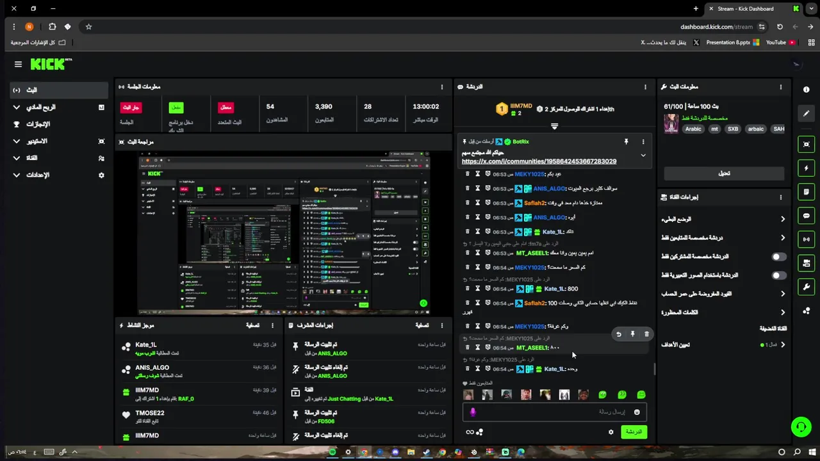Open the session info panel three-dot menu
The image size is (820, 461).
[x=441, y=87]
